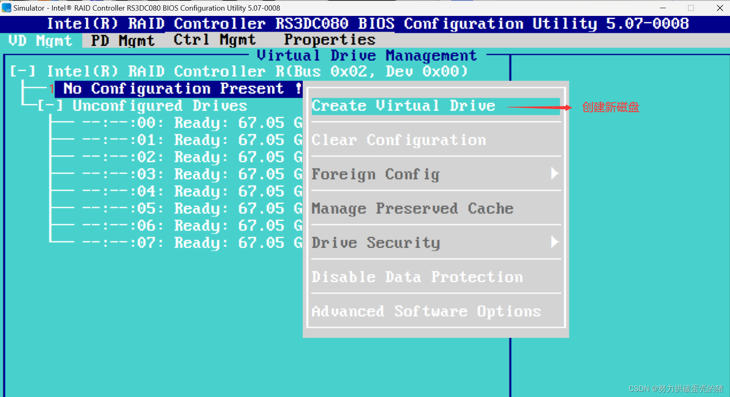Select the Unconfigured Drives label
The width and height of the screenshot is (730, 397).
(160, 106)
